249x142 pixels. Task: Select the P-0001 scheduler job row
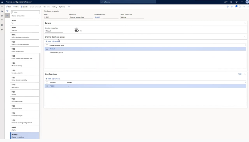[x=52, y=86]
